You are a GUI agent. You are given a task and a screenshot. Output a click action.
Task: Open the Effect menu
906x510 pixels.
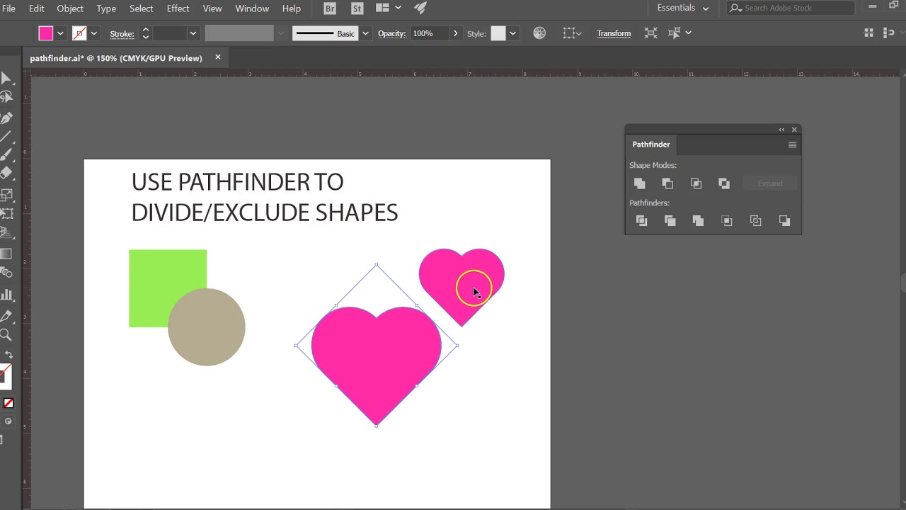178,8
